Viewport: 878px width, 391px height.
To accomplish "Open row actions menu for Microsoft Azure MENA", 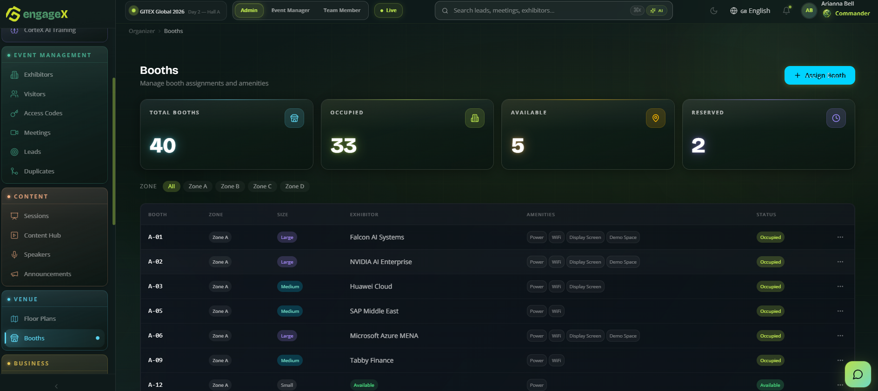I will click(840, 336).
